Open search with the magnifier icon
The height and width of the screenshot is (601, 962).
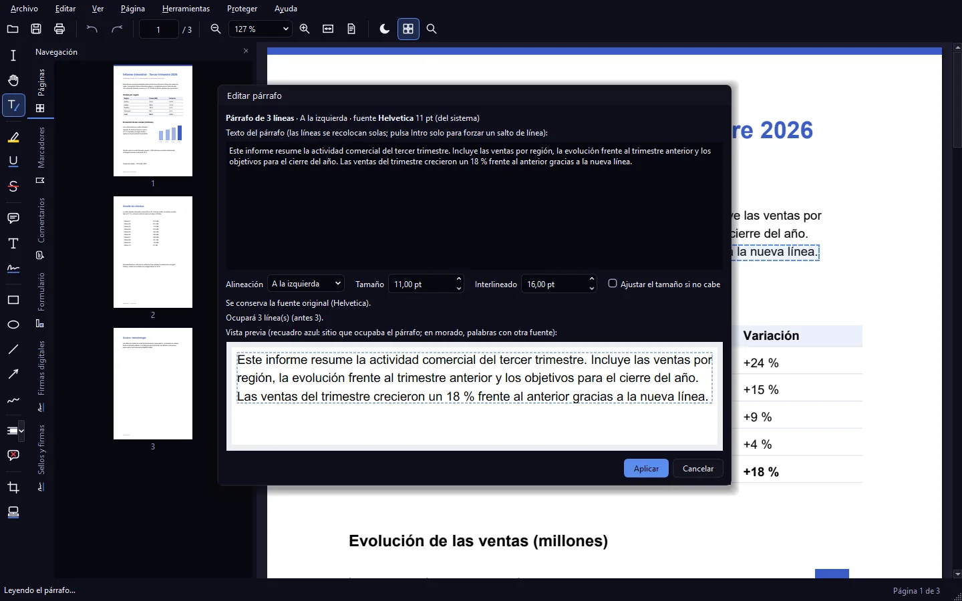[x=432, y=29]
